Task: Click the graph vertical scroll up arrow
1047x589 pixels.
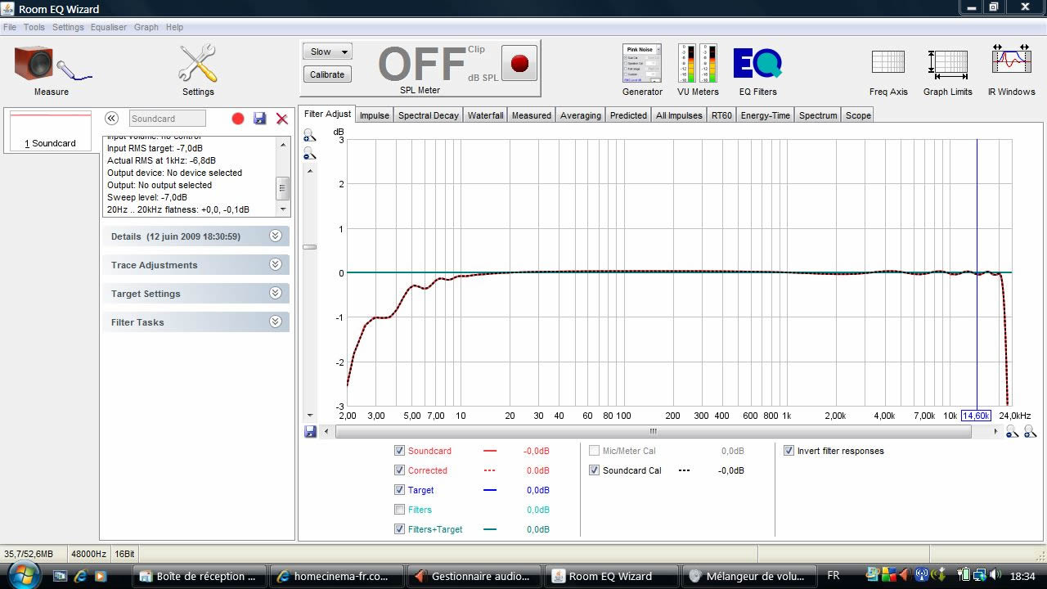Action: (x=309, y=171)
